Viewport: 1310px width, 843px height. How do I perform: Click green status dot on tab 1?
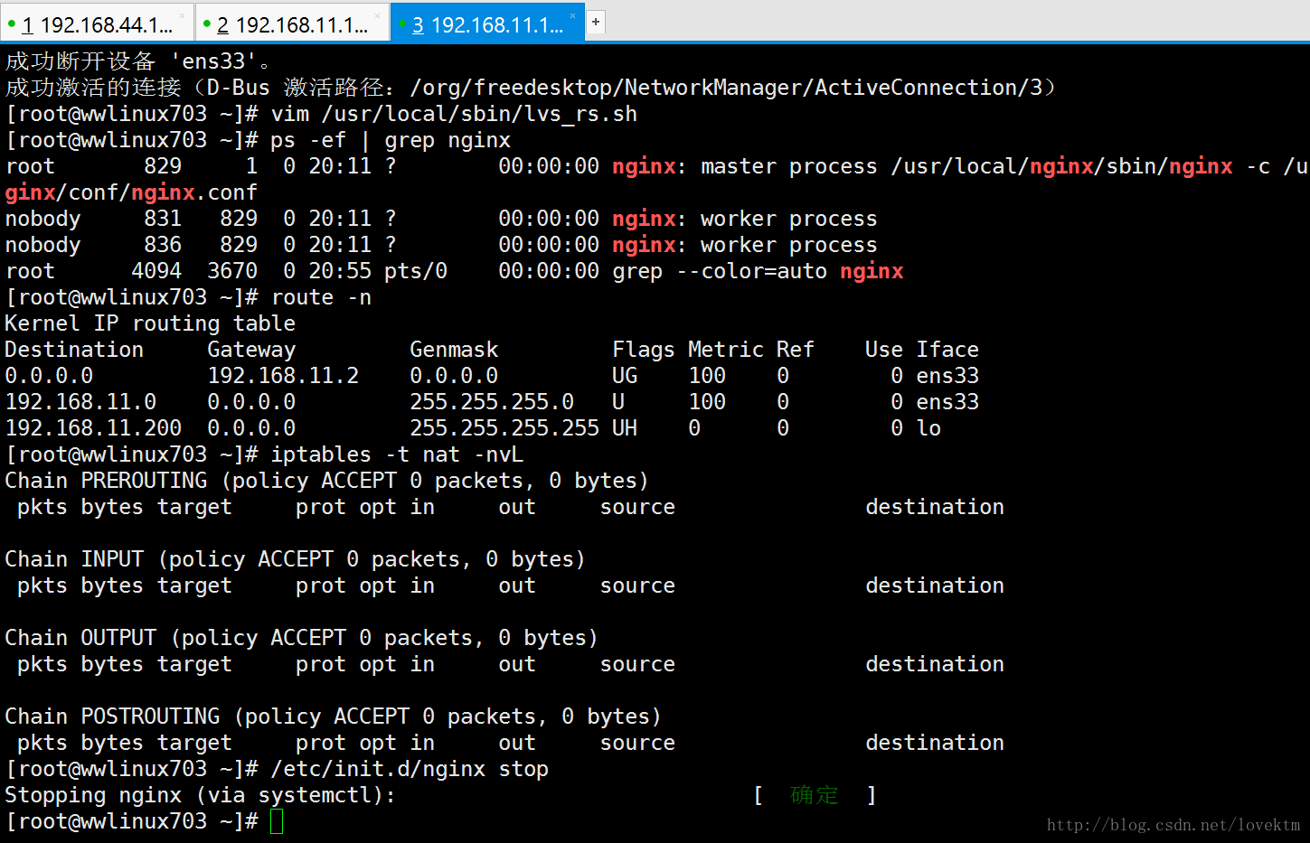(12, 23)
